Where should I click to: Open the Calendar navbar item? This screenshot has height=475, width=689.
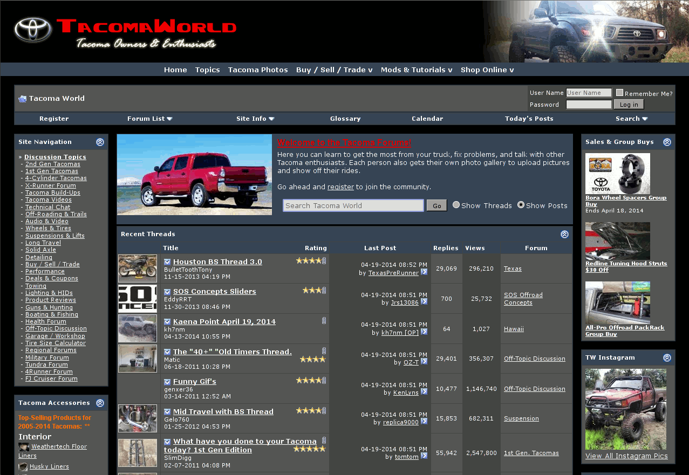(427, 119)
